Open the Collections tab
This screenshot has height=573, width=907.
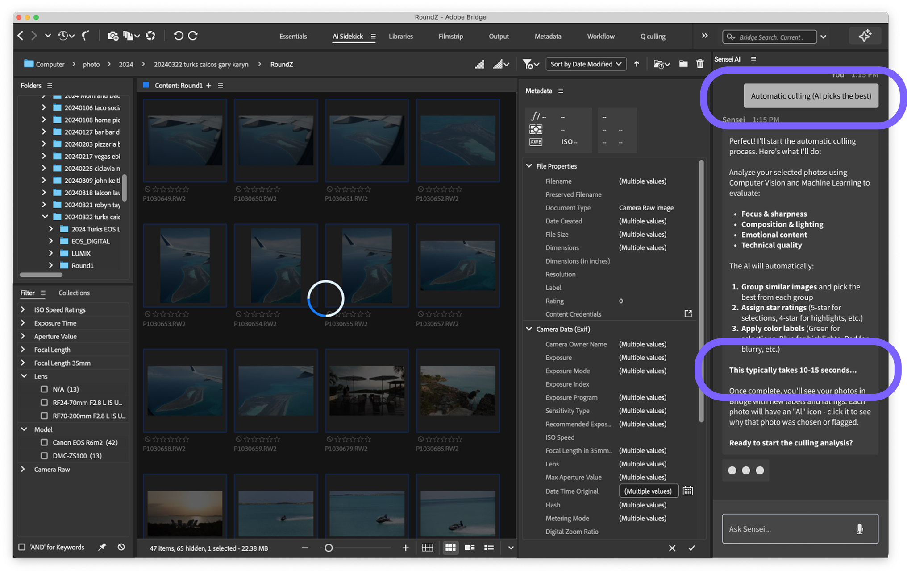pos(74,293)
